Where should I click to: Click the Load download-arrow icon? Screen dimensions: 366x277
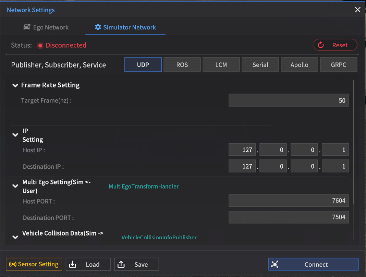tap(72, 264)
